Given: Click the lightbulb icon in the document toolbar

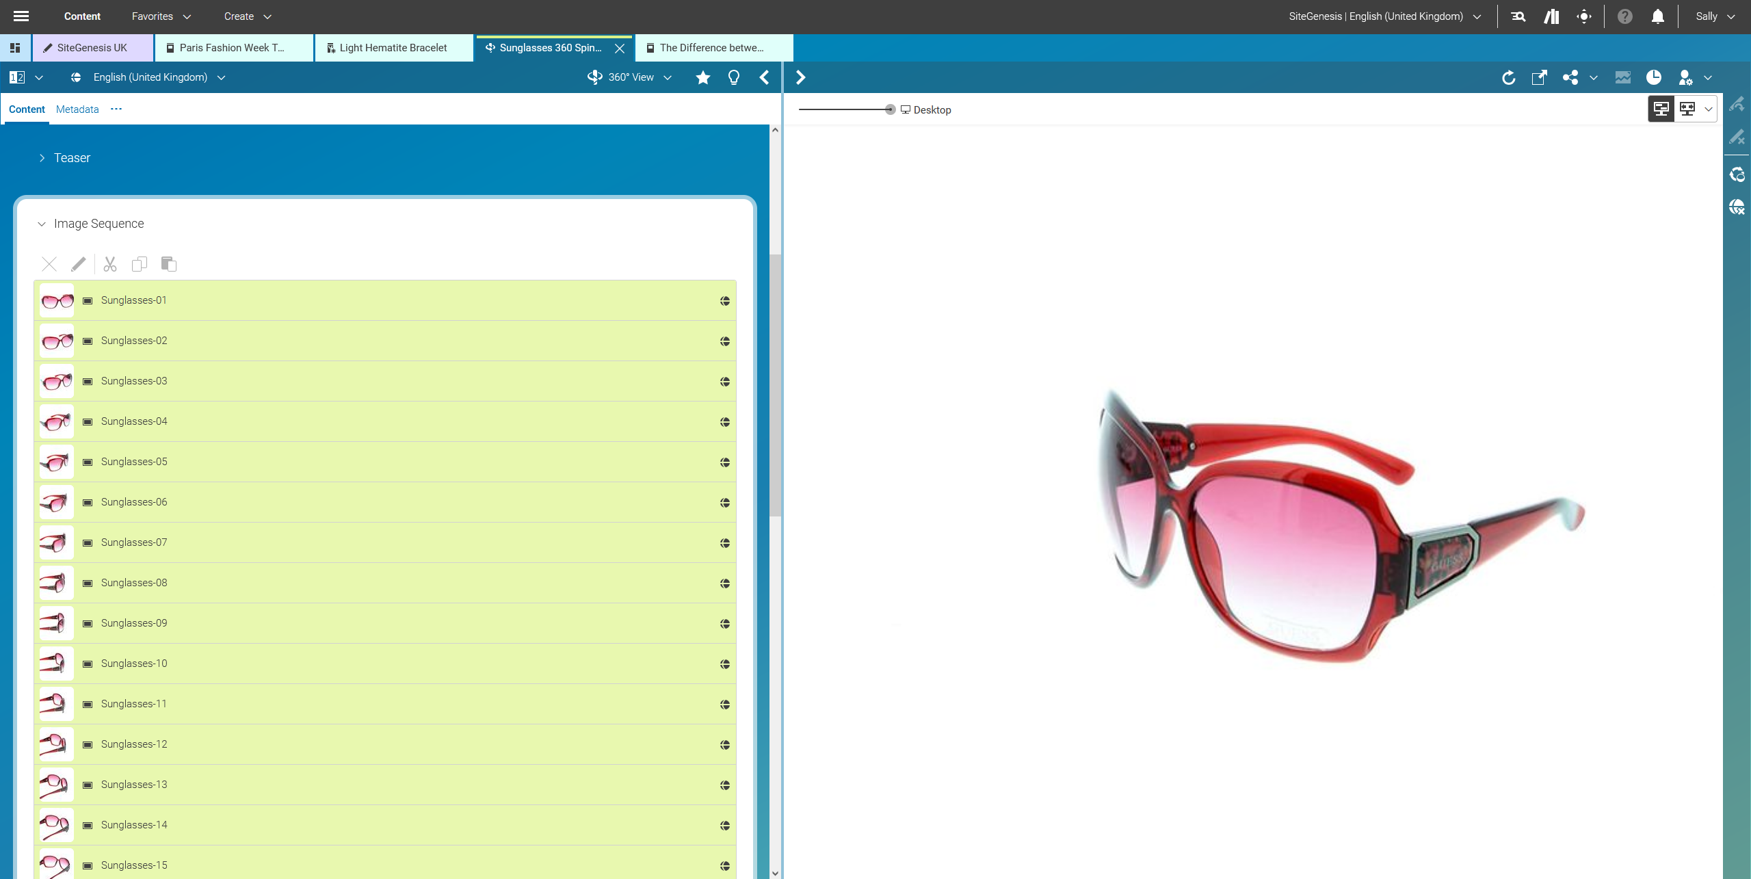Looking at the screenshot, I should click(734, 77).
